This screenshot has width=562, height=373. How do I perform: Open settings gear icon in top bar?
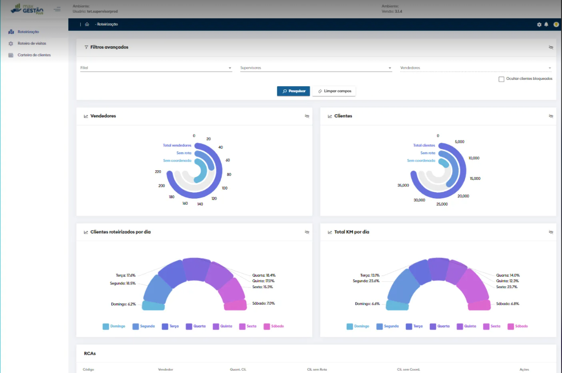[x=539, y=24]
